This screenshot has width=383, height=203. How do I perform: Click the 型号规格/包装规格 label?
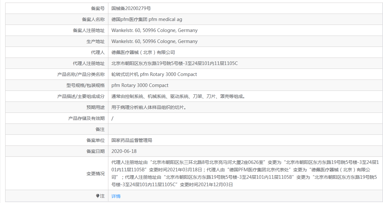pyautogui.click(x=85, y=85)
